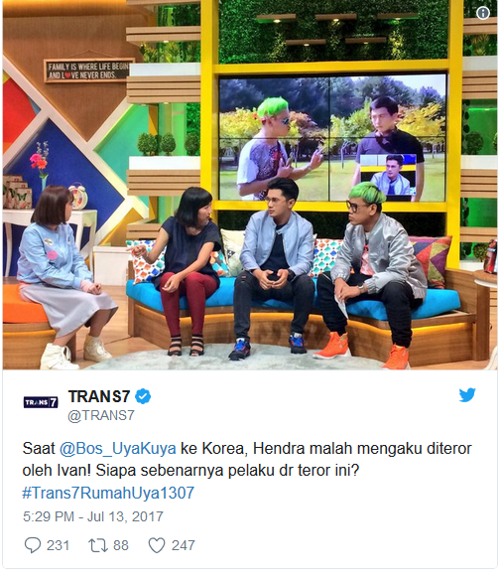Click the 88 retweets count
The image size is (501, 577).
(121, 545)
